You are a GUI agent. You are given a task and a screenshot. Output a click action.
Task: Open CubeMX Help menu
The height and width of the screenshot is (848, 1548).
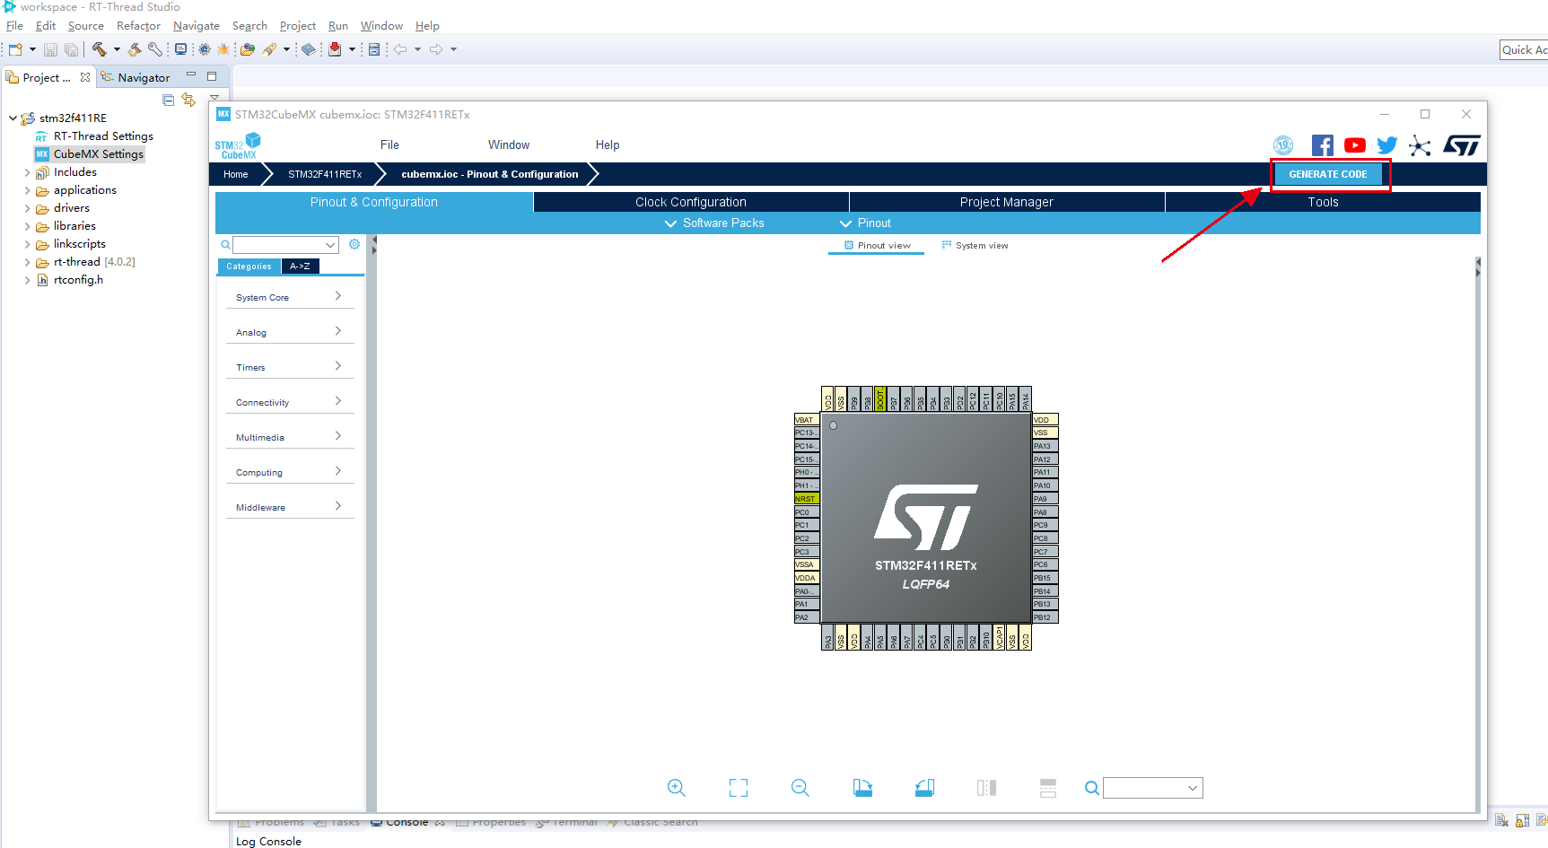tap(608, 144)
